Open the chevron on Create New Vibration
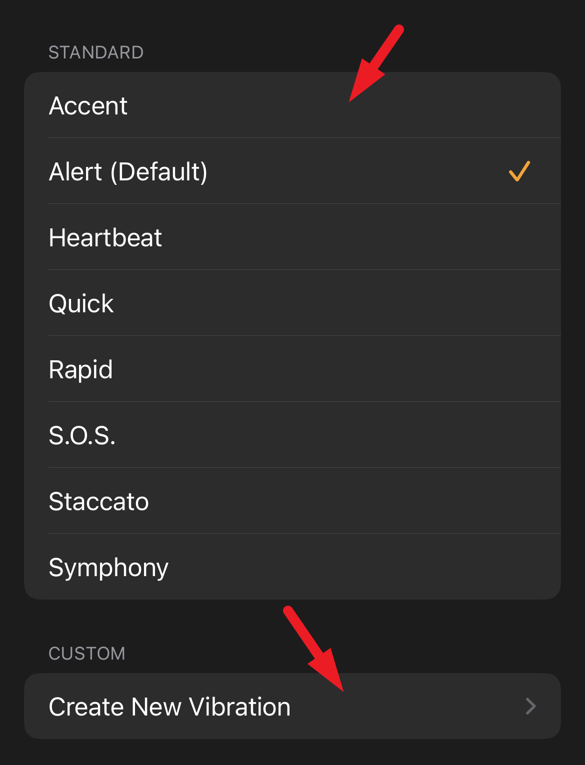The height and width of the screenshot is (765, 585). click(531, 706)
